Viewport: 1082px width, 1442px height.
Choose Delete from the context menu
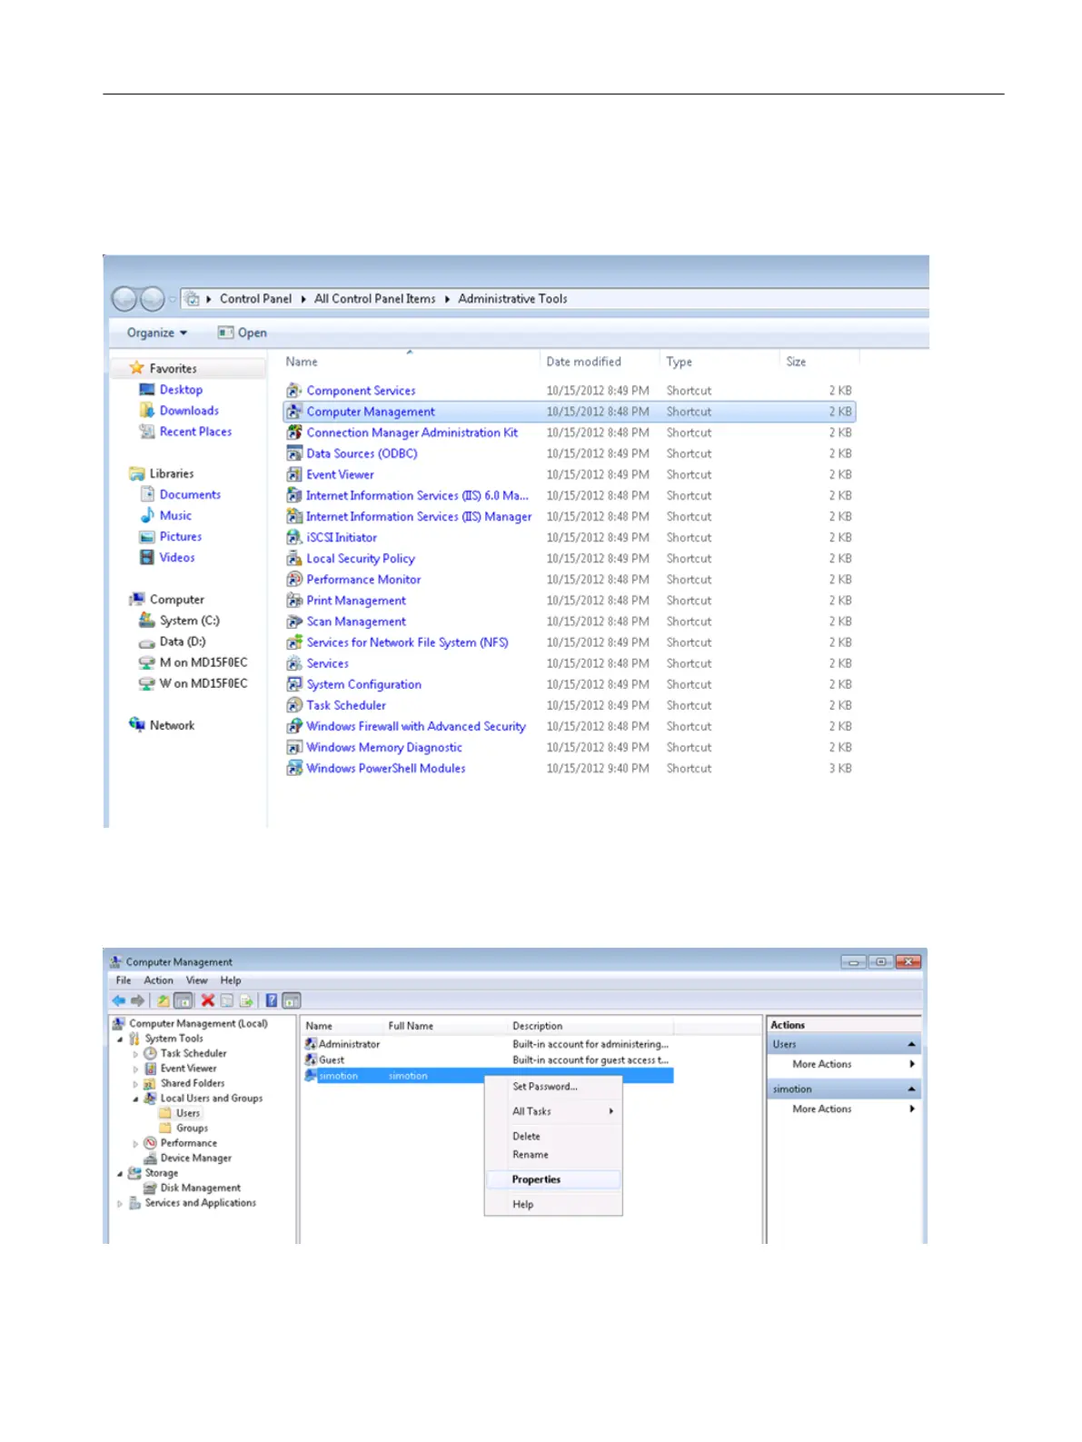[x=553, y=1136]
